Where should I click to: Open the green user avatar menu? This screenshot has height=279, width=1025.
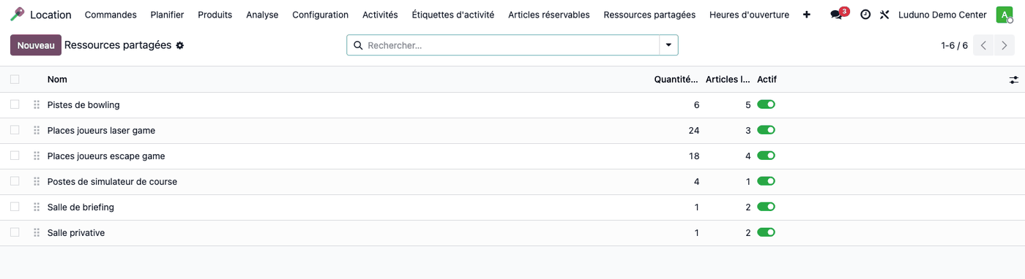click(1004, 15)
